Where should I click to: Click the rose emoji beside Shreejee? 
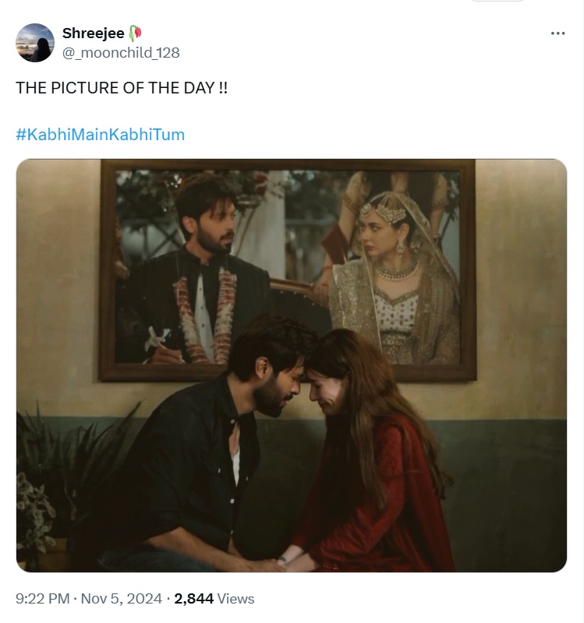(x=136, y=33)
